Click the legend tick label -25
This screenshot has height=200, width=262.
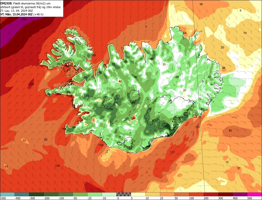point(89,198)
